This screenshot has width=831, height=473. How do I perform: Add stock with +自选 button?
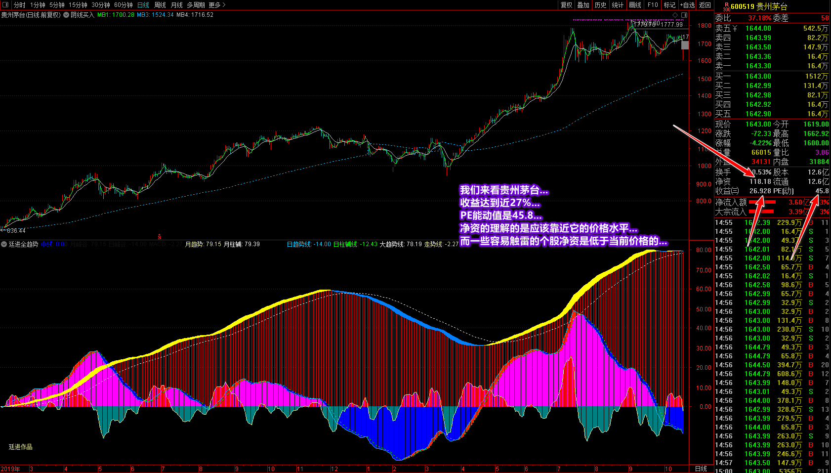click(687, 5)
